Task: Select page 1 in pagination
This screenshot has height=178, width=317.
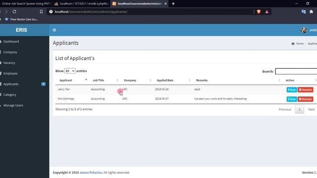Action: 299,109
